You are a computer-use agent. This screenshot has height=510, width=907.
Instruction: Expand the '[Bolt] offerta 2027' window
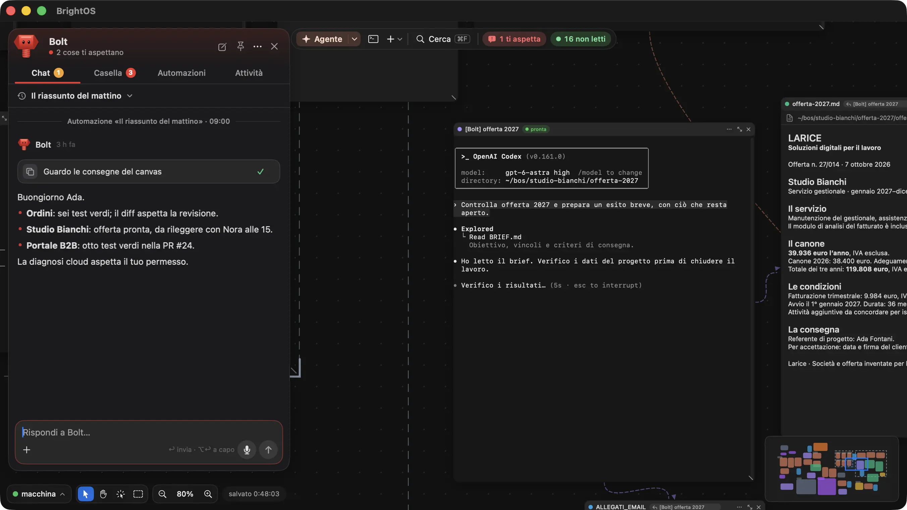pos(739,129)
